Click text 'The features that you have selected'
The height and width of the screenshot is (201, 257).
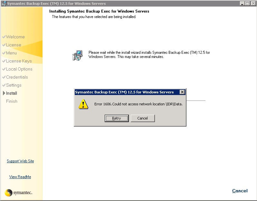point(94,17)
